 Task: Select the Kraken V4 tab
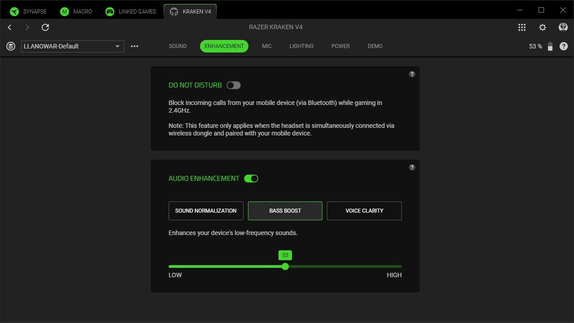190,12
